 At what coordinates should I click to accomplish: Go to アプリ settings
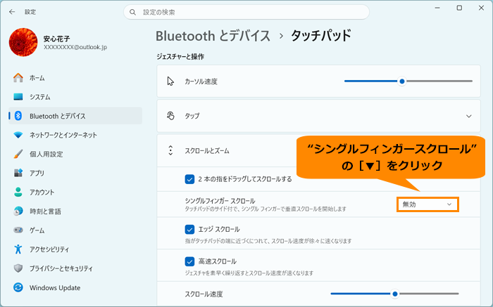(75, 173)
